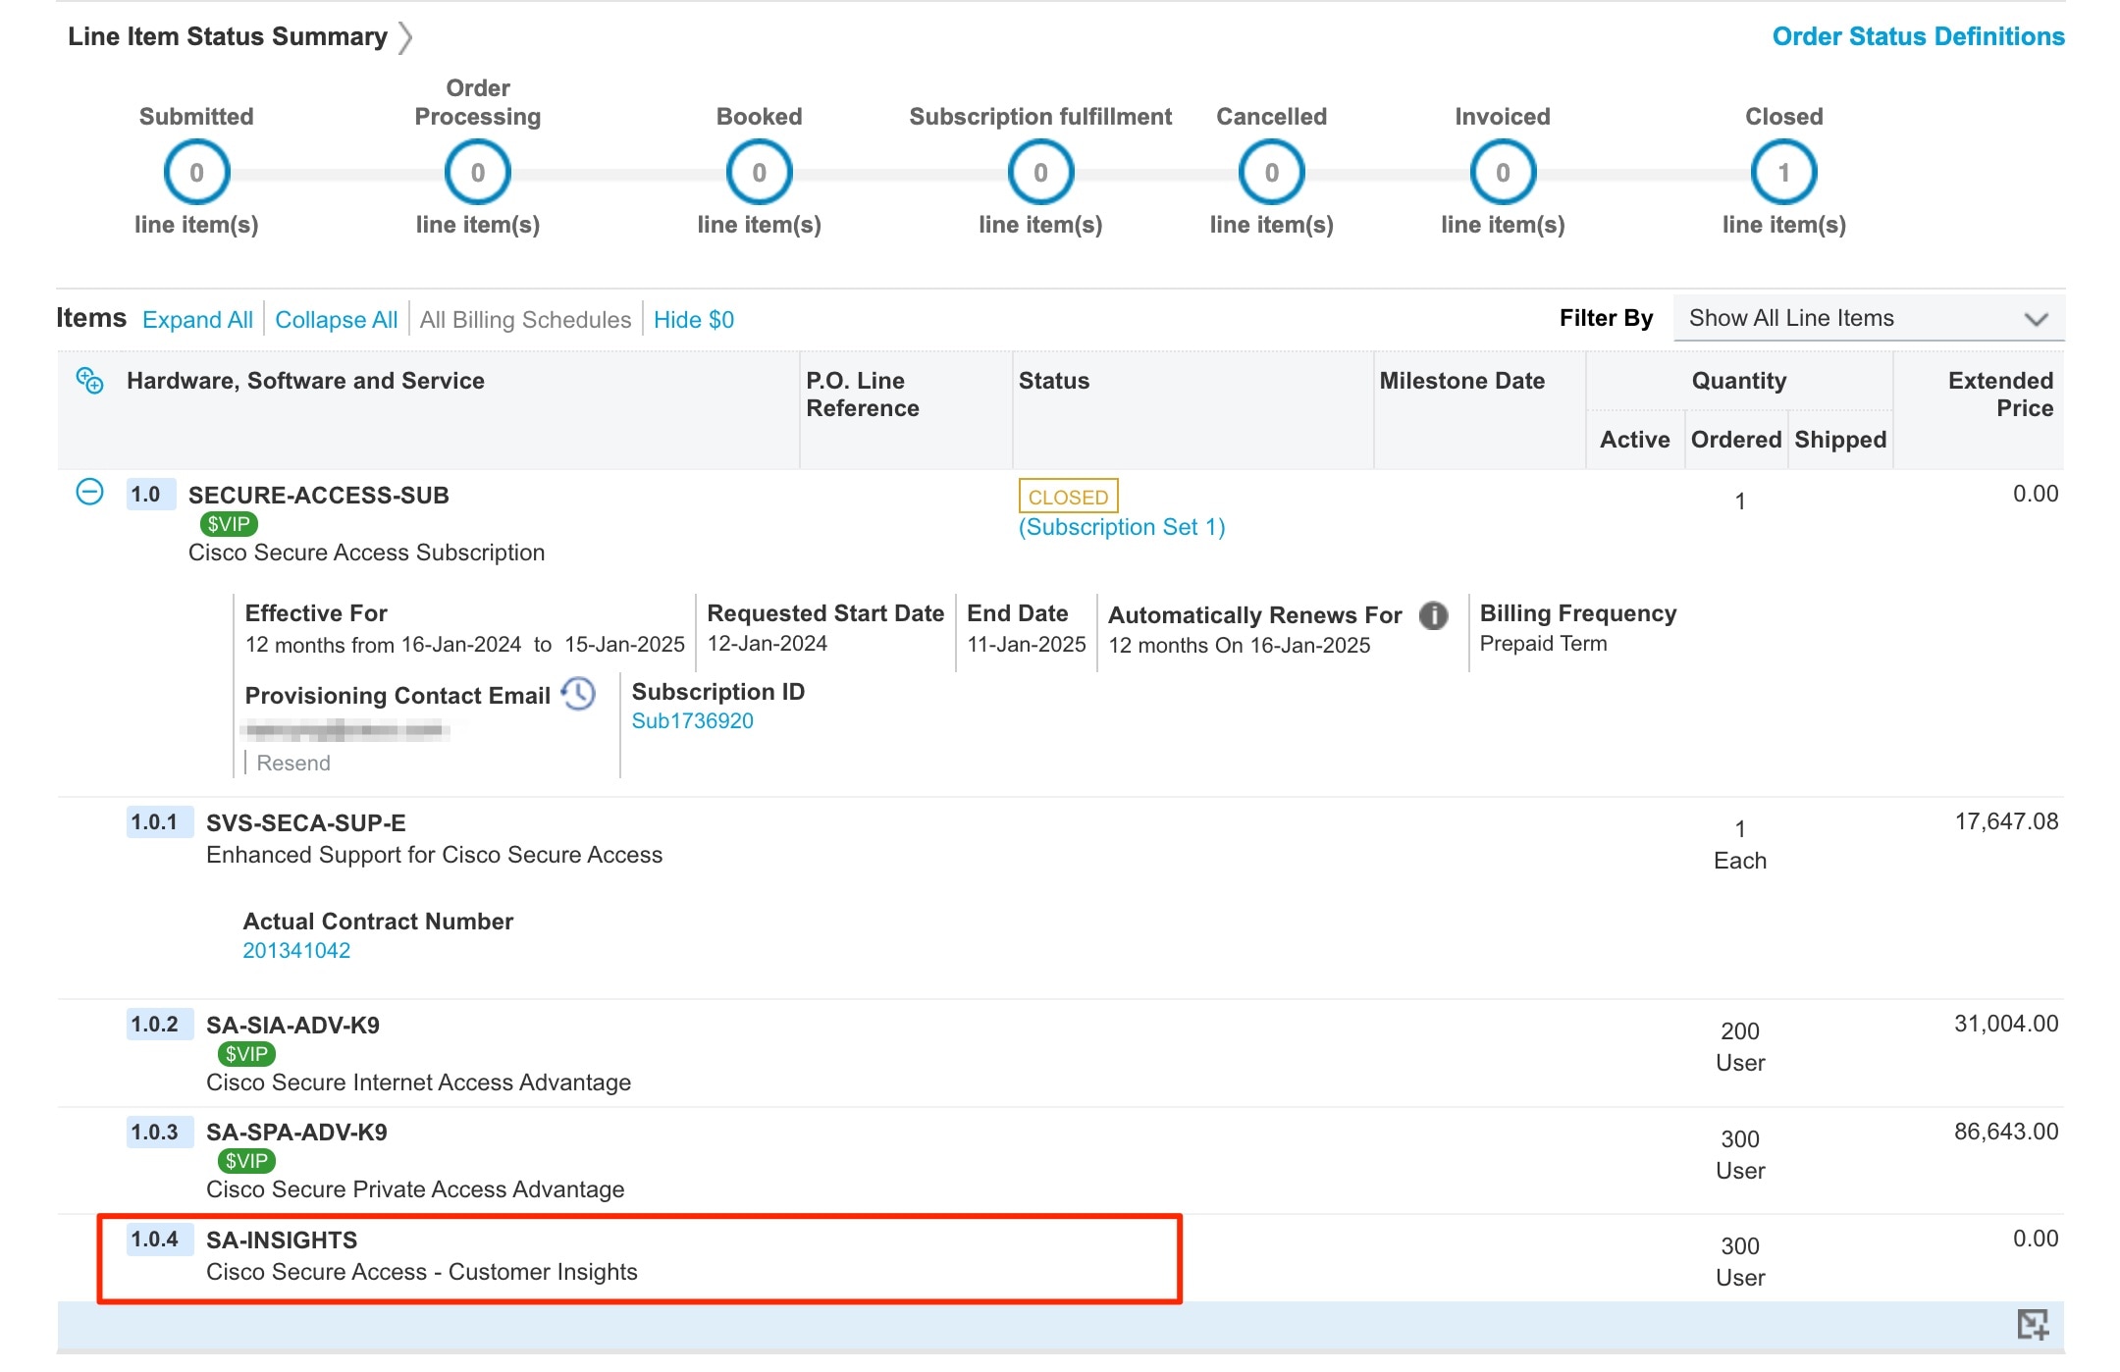Collapse line 1.0 with the minus icon
The width and height of the screenshot is (2120, 1372).
89,492
